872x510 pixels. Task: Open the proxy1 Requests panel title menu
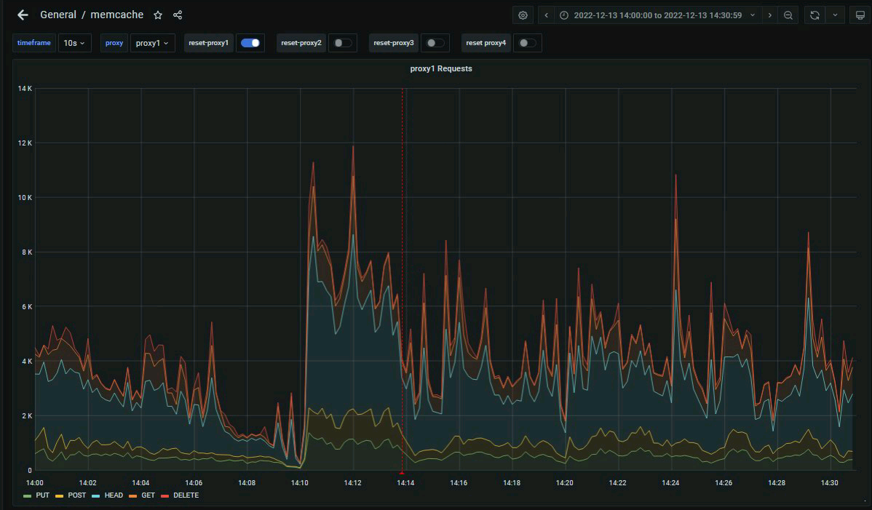[441, 68]
